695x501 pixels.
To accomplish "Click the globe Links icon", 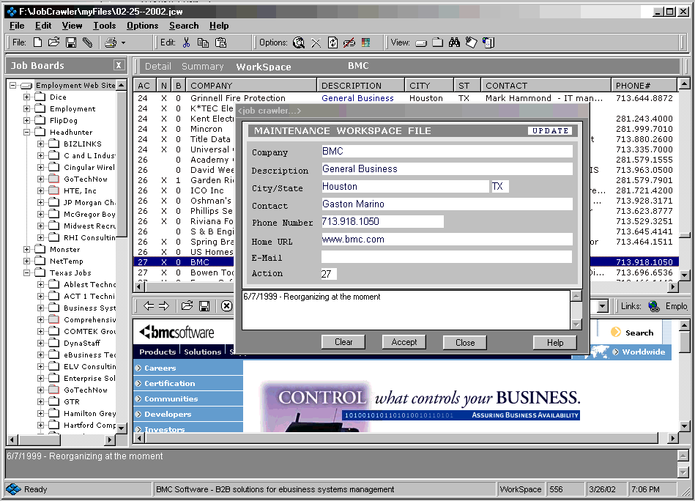I will click(x=654, y=306).
